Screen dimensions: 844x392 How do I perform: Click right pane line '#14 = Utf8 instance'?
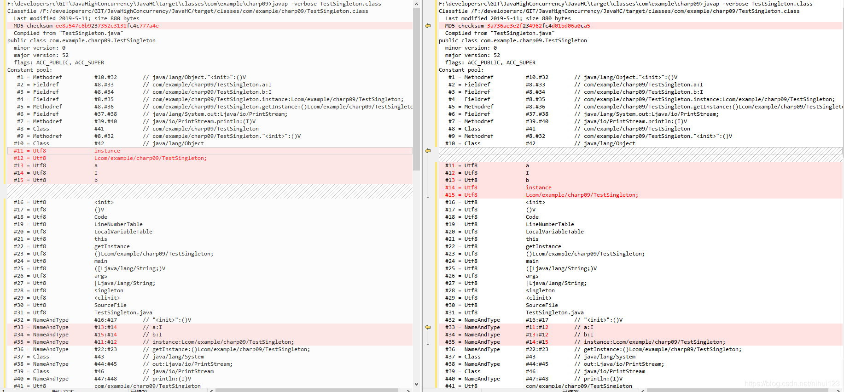click(x=640, y=187)
